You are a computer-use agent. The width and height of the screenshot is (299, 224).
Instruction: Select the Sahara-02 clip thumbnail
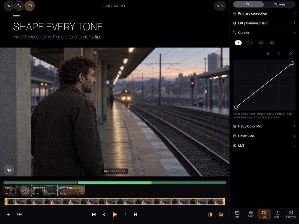point(72,190)
